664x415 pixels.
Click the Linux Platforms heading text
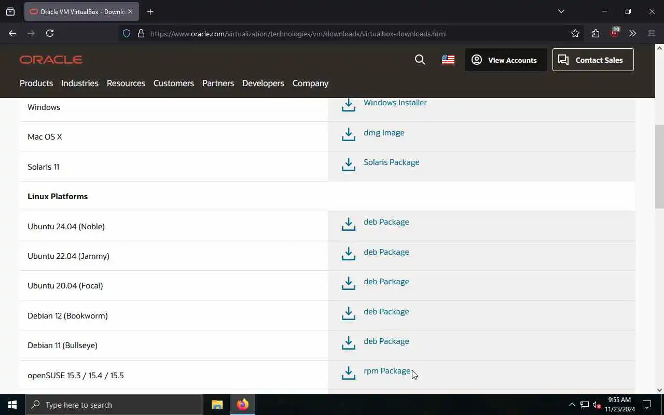click(x=58, y=197)
